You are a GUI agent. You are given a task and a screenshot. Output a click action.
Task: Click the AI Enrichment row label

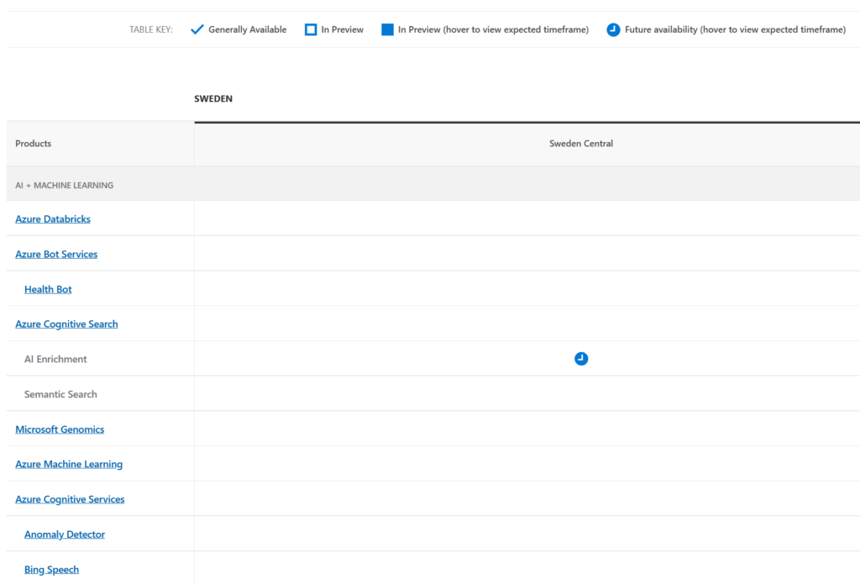coord(55,359)
